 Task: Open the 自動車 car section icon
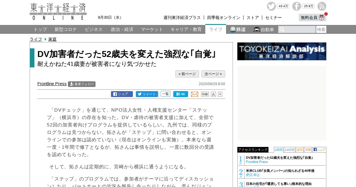[264, 29]
